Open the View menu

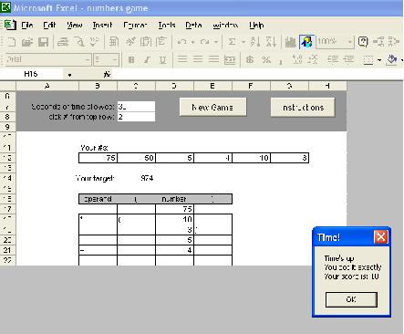tap(75, 26)
